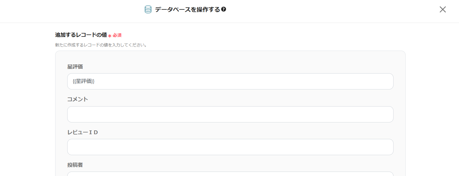This screenshot has width=459, height=176.
Task: Click the レビューID field label
Action: 83,132
